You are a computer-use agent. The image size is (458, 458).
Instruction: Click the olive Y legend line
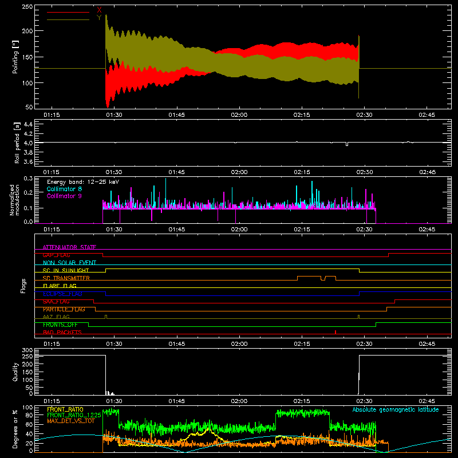tap(68, 20)
